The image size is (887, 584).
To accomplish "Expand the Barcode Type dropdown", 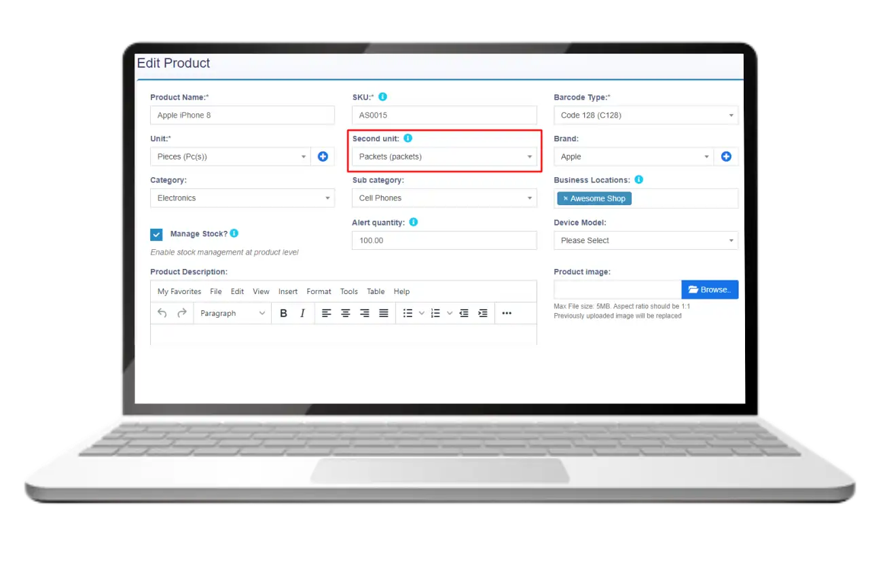I will [x=645, y=115].
